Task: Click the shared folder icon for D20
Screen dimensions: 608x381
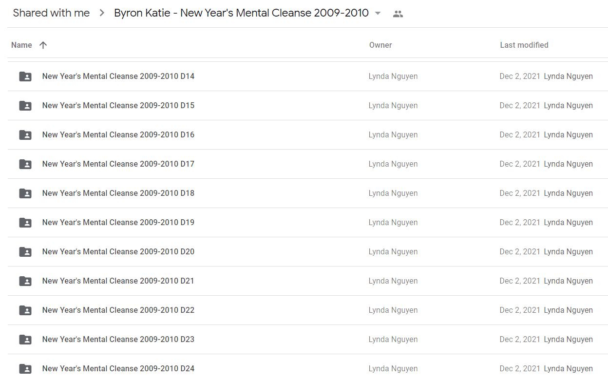Action: (x=25, y=252)
